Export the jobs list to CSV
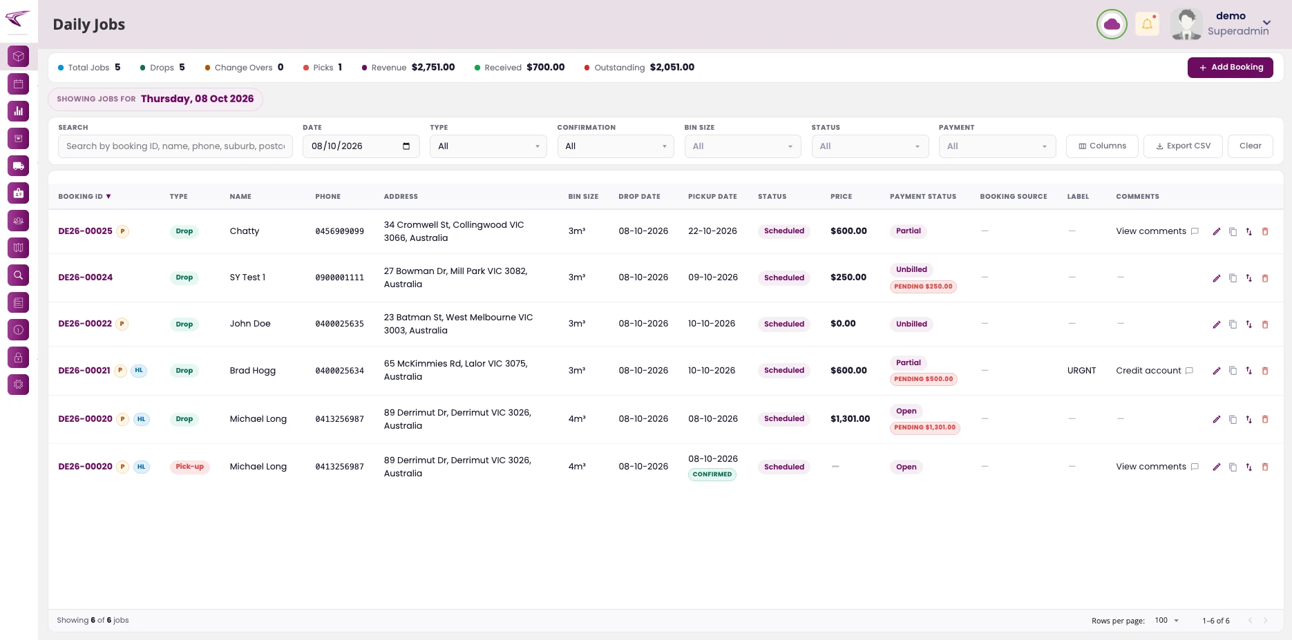 click(x=1183, y=146)
